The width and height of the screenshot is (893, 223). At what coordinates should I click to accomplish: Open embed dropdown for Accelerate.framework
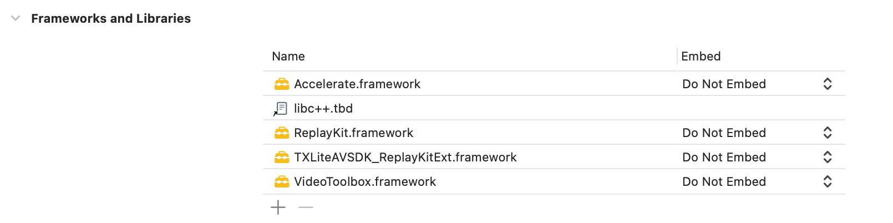[827, 84]
